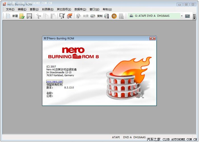Click the (C) 2007 copyright text
199x142 pixels.
pyautogui.click(x=51, y=67)
